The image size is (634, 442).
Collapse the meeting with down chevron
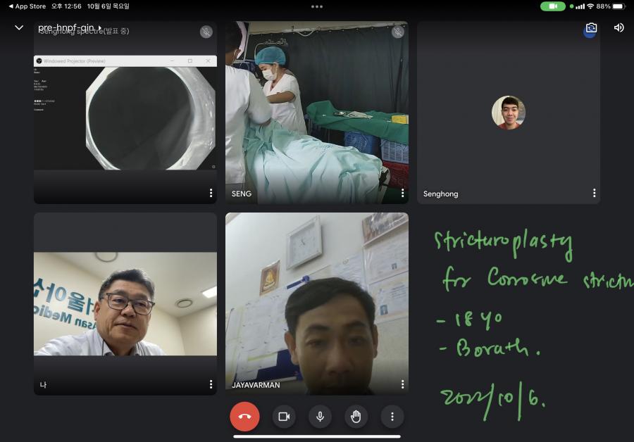pyautogui.click(x=19, y=28)
